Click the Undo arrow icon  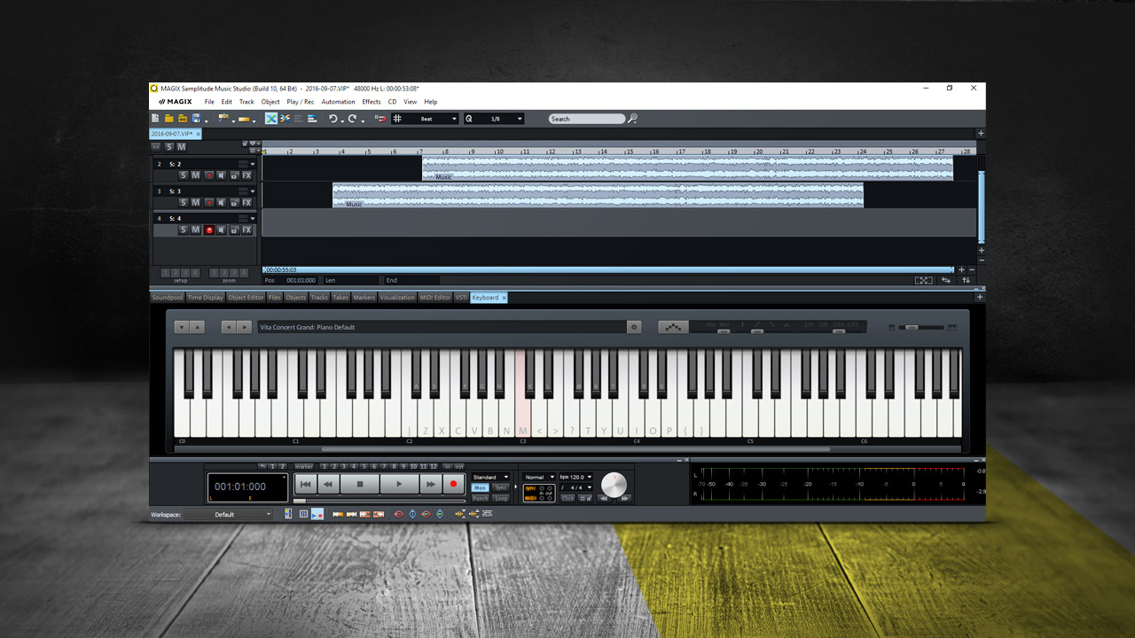tap(333, 119)
